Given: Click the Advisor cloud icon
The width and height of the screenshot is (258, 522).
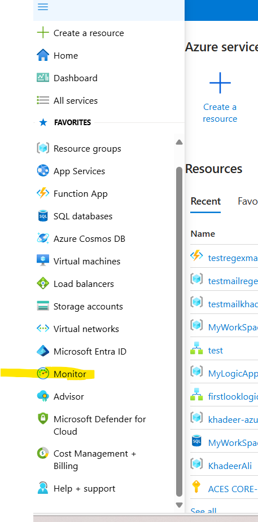Looking at the screenshot, I should click(x=43, y=396).
